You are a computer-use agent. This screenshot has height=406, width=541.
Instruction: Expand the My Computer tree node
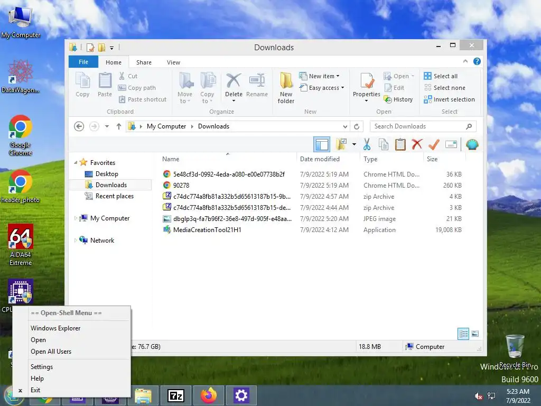click(76, 218)
